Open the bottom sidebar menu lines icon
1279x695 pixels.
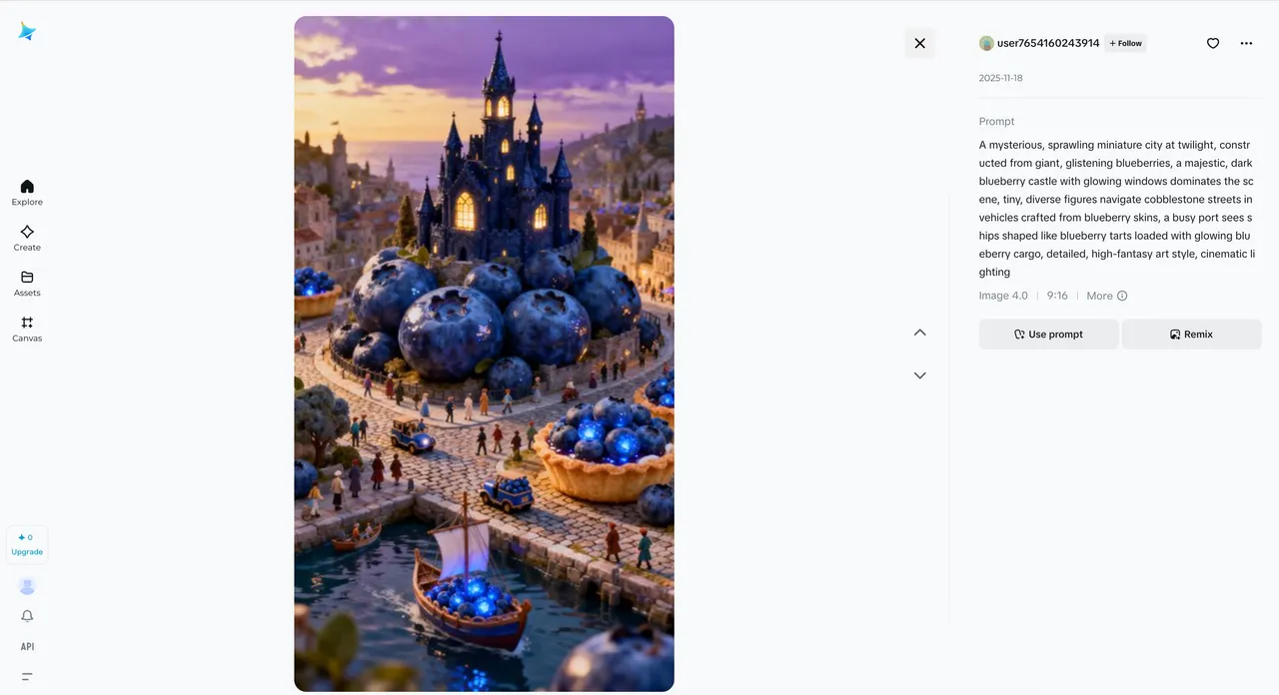[27, 677]
